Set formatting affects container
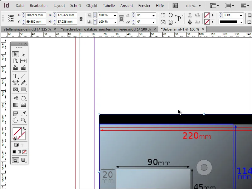 16,145
